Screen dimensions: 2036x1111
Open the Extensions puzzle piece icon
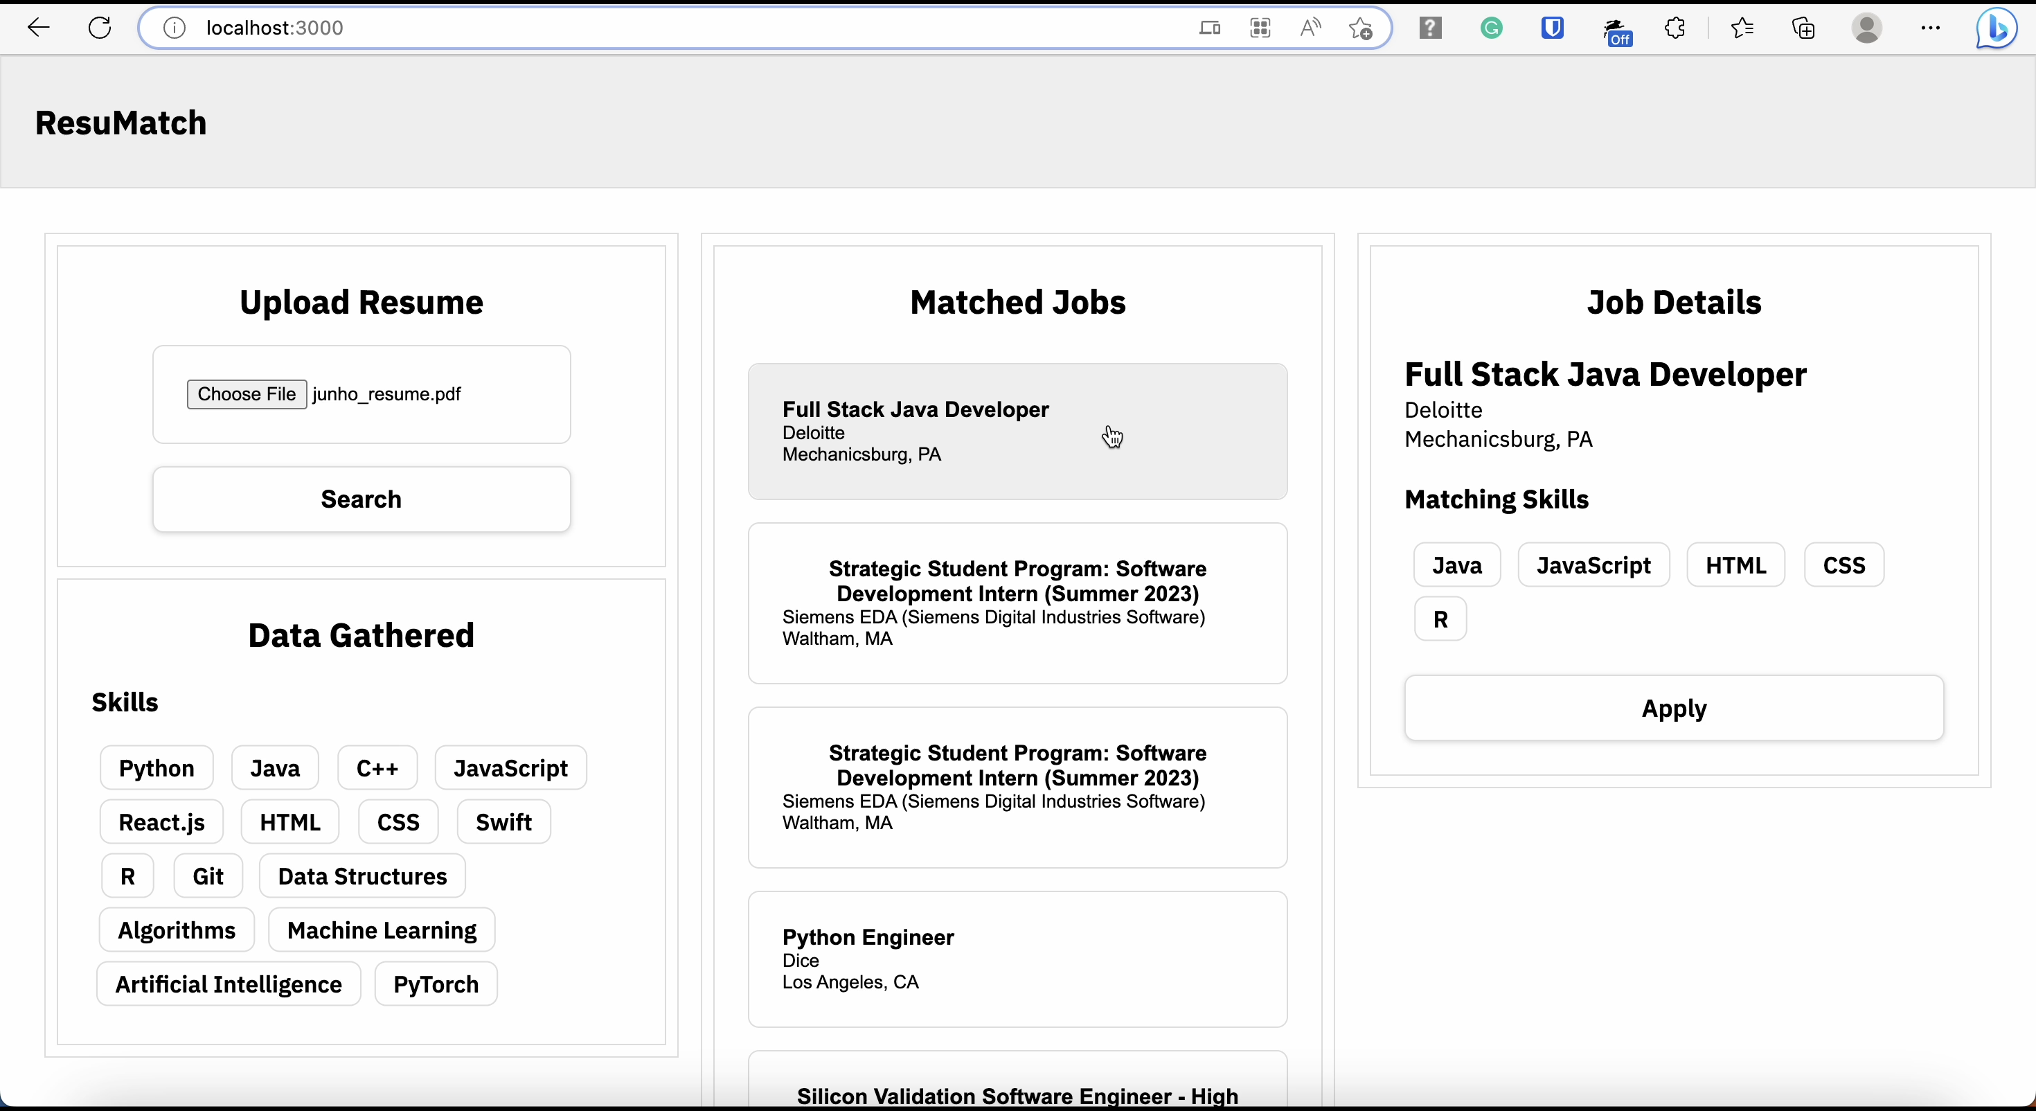coord(1675,28)
